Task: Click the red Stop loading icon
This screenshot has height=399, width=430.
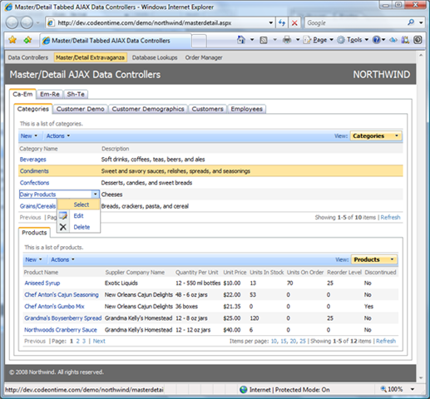Action: (x=294, y=23)
